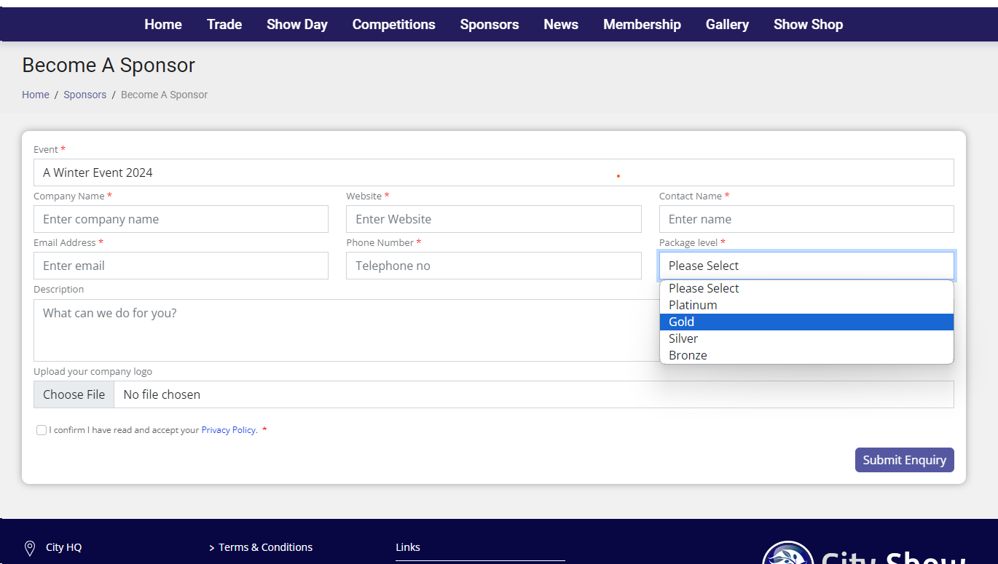Click the City HQ location pin icon
The height and width of the screenshot is (564, 998).
tap(30, 548)
